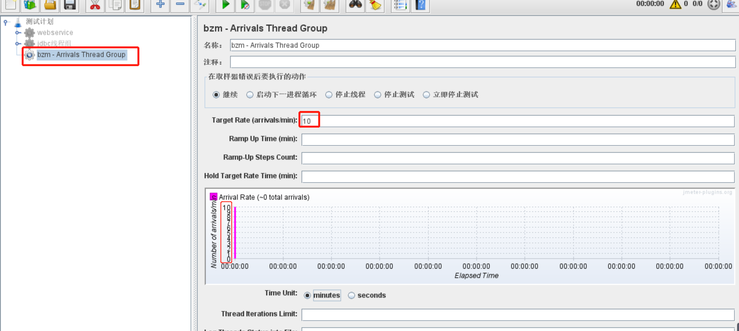This screenshot has width=739, height=331.
Task: Open Search with binoculars icon
Action: click(x=355, y=5)
